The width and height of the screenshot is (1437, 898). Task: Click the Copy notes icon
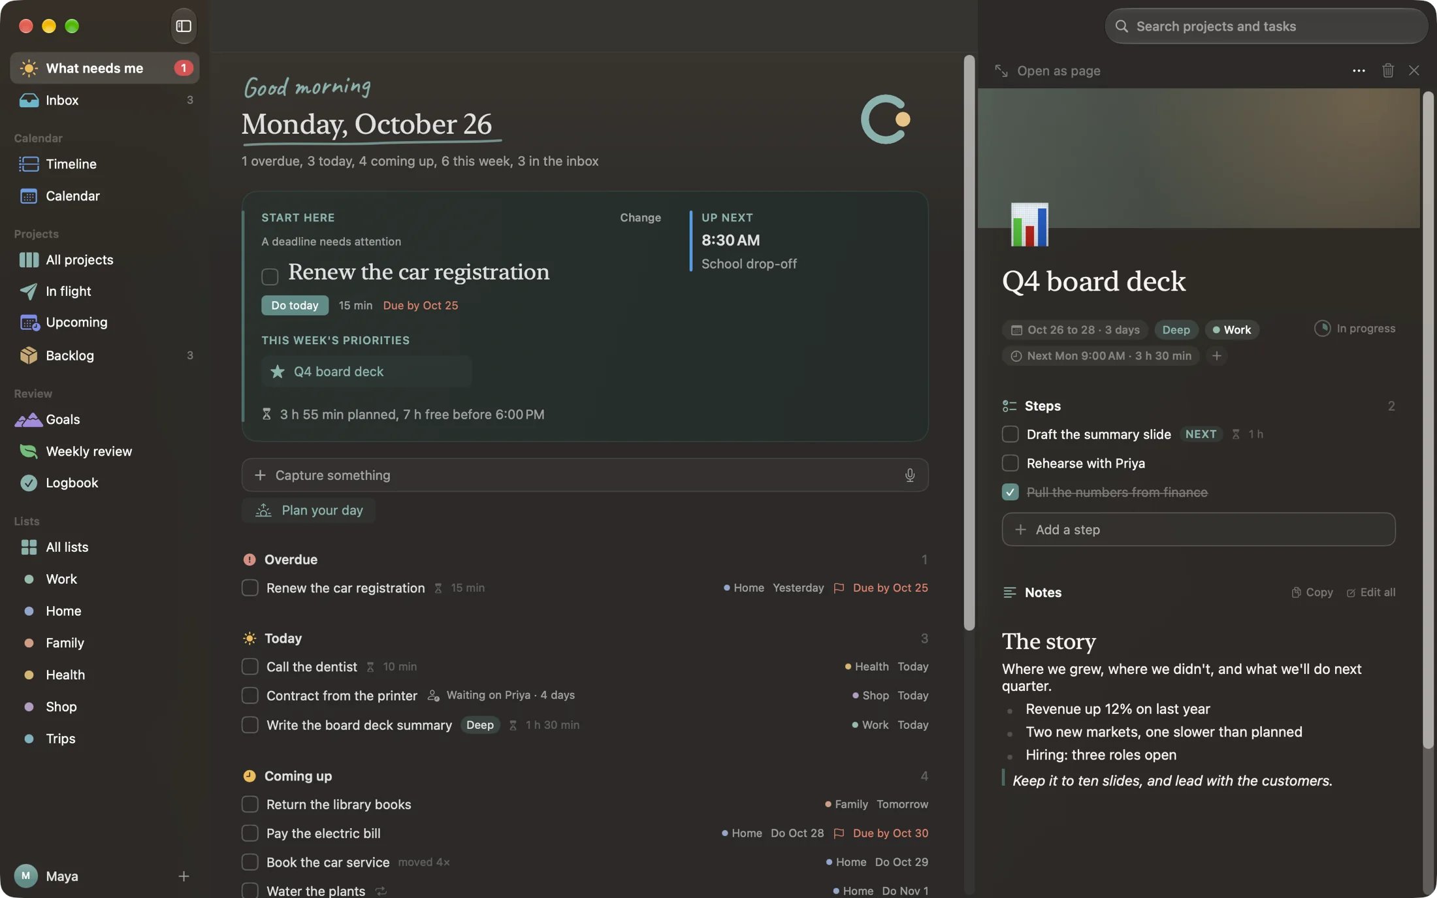pos(1296,592)
